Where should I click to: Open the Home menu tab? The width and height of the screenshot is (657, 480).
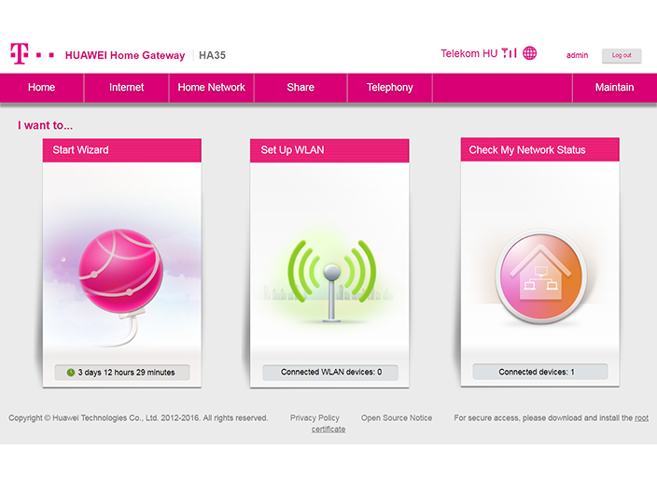[x=41, y=88]
